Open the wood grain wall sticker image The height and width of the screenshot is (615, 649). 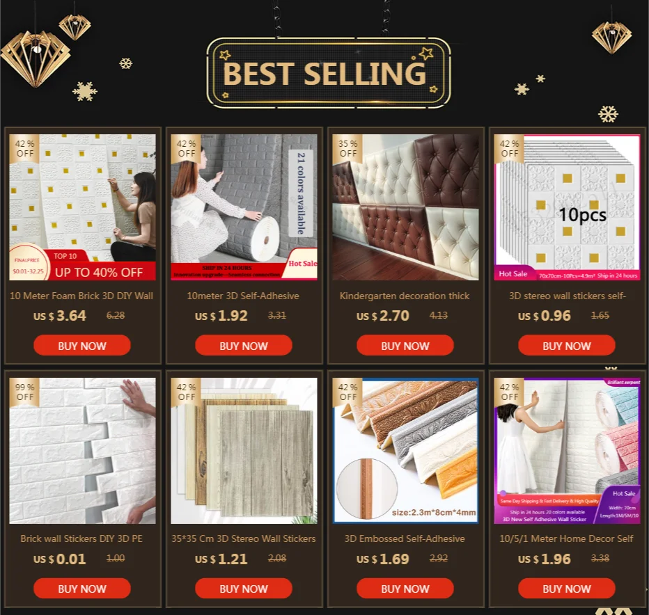point(244,450)
